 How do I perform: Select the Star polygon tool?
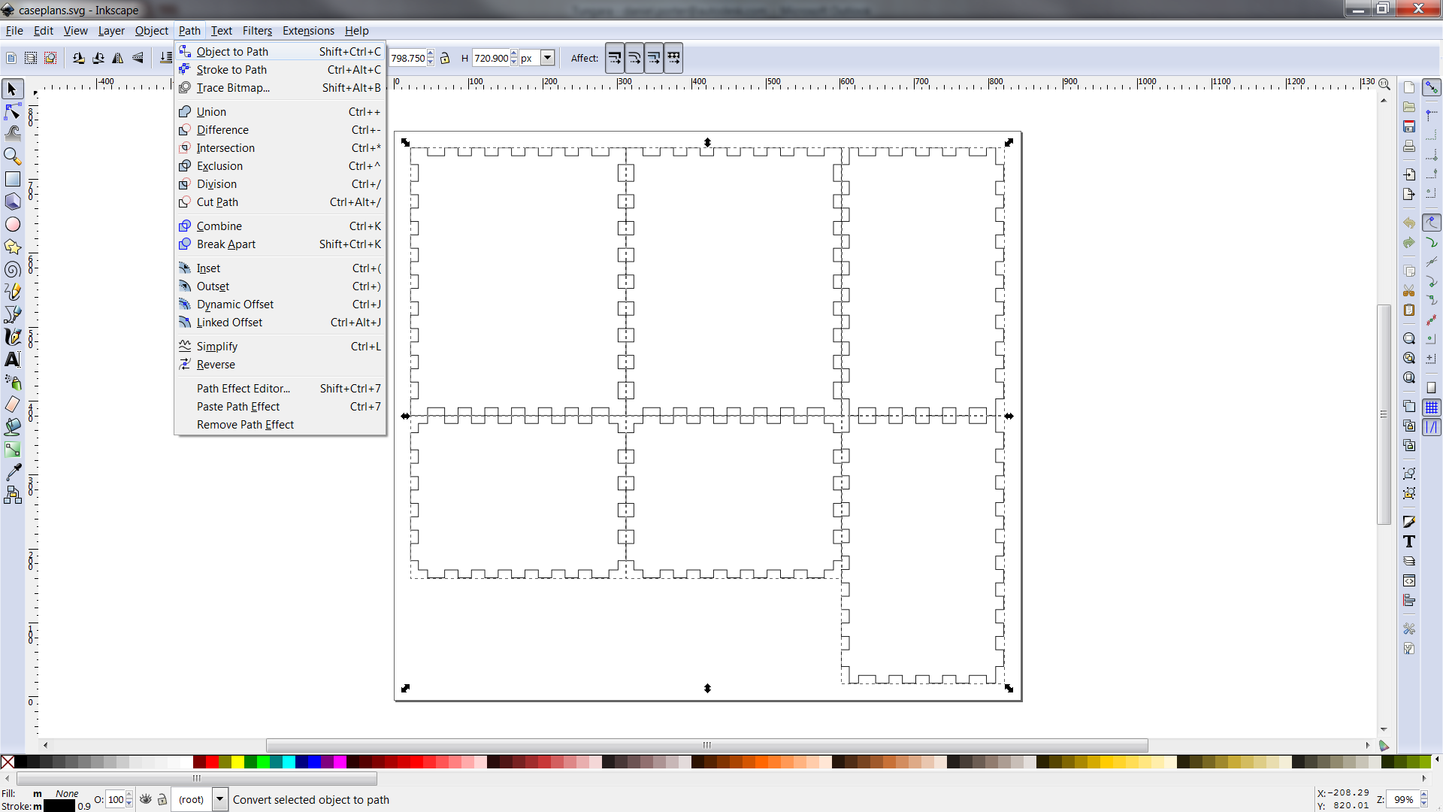pyautogui.click(x=12, y=247)
